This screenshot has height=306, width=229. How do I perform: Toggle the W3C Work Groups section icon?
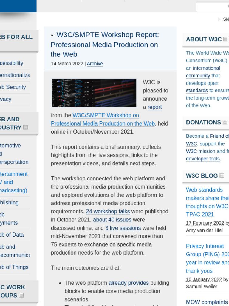(21, 295)
